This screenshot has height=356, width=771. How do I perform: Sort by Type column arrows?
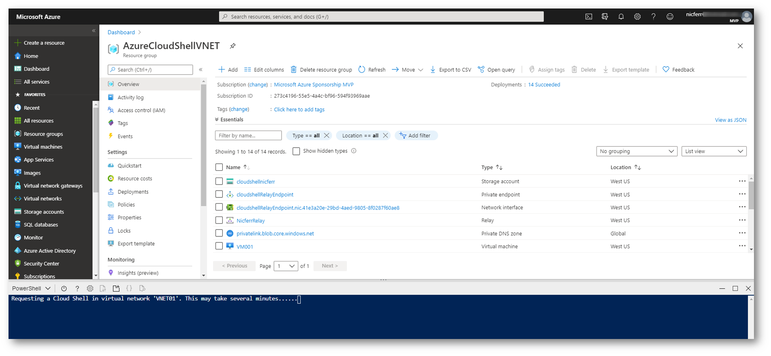pos(499,167)
